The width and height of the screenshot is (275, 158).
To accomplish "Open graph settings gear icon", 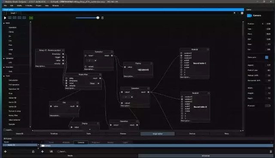I will click(242, 13).
